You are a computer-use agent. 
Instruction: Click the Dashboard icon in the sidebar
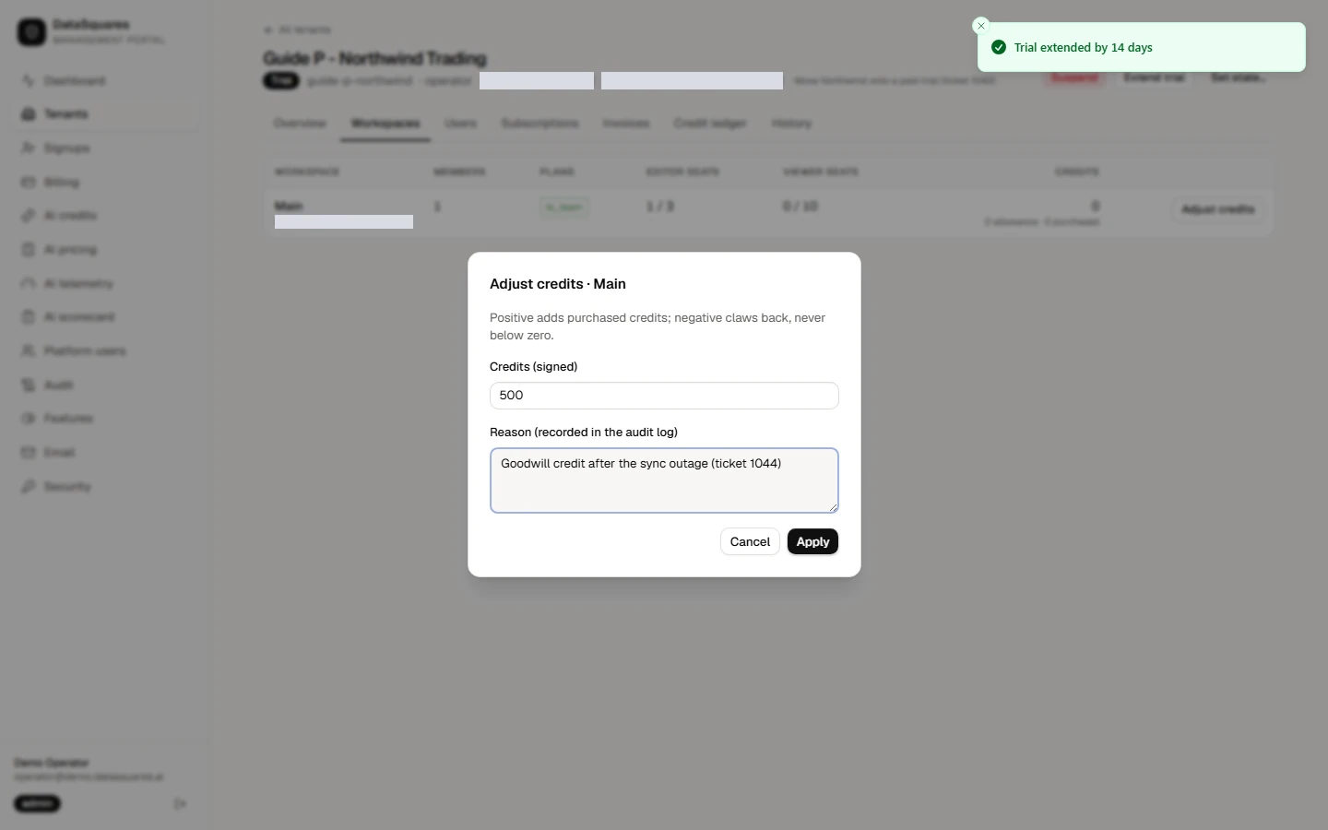pyautogui.click(x=29, y=81)
